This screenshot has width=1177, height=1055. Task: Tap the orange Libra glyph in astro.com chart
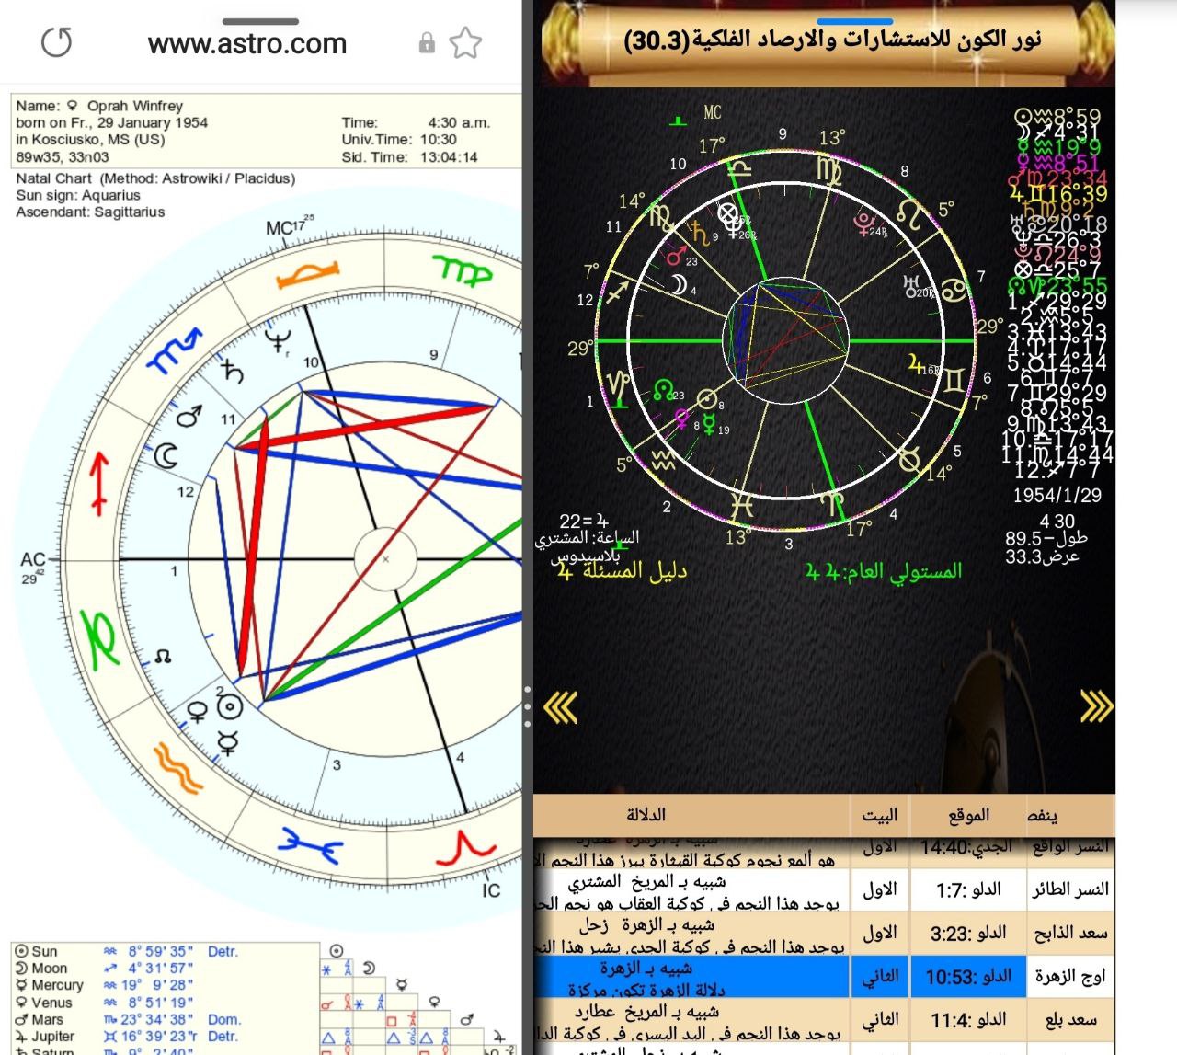pos(308,272)
